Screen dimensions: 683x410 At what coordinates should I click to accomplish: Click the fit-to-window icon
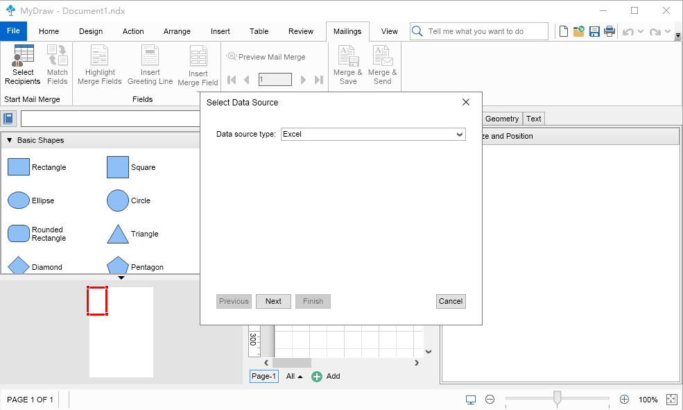(x=672, y=399)
